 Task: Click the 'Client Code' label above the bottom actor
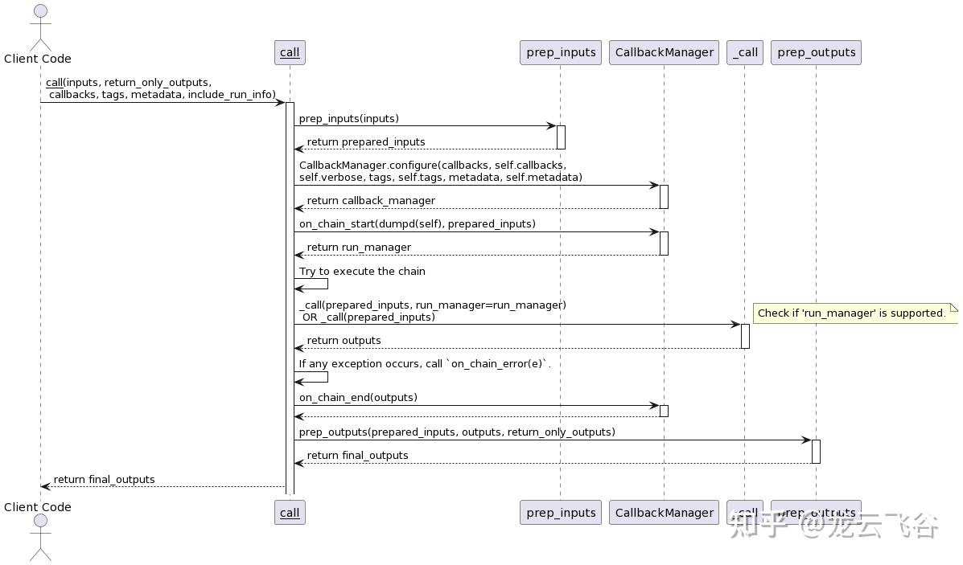tap(38, 507)
